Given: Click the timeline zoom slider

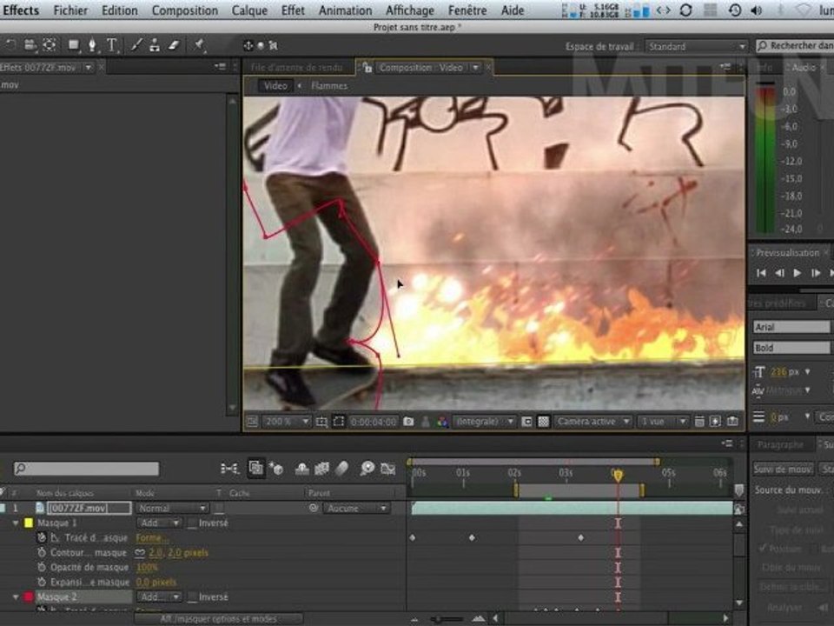Looking at the screenshot, I should point(447,618).
